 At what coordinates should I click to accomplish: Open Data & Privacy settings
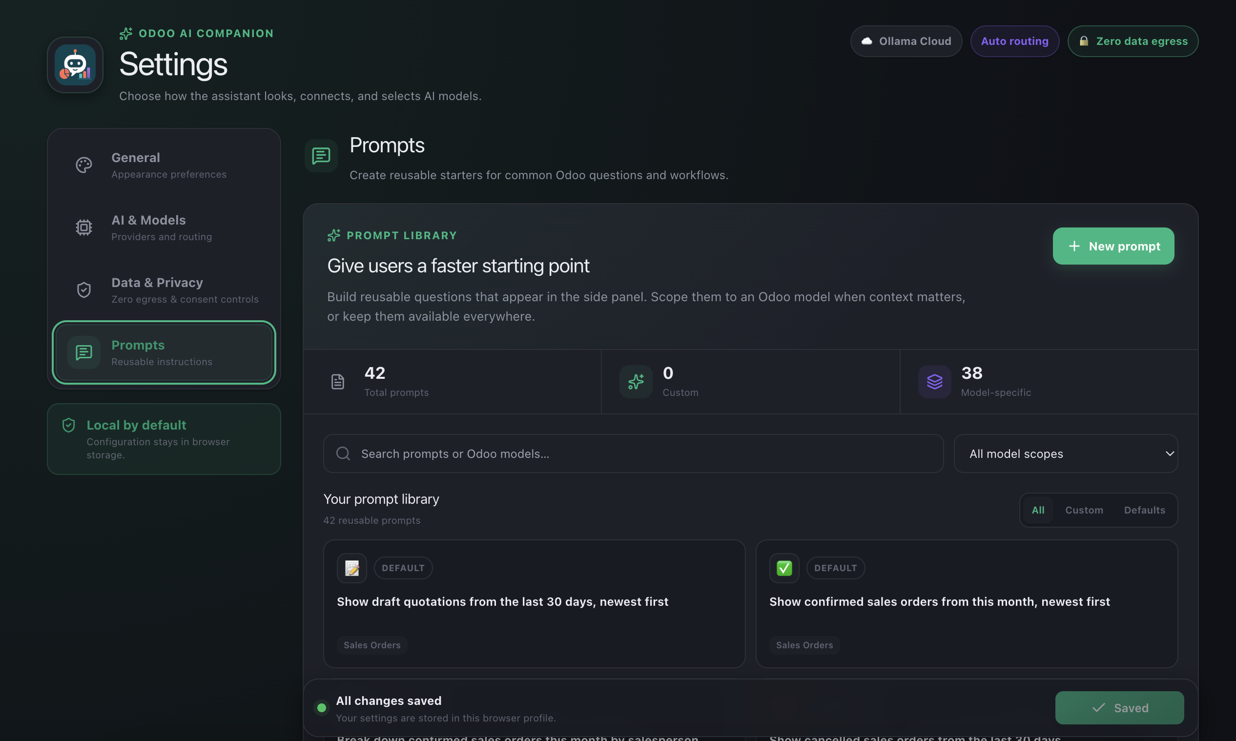coord(164,290)
